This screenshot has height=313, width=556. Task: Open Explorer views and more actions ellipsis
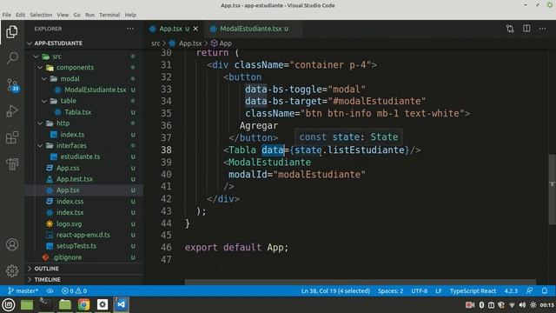click(130, 29)
